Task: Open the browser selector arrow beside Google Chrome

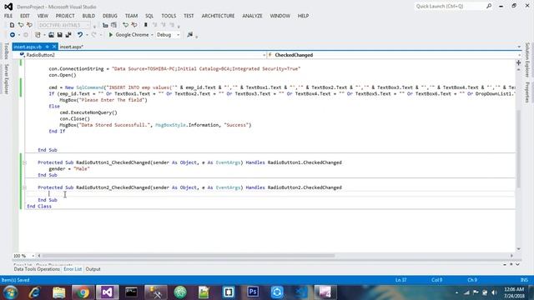Action: (x=152, y=35)
